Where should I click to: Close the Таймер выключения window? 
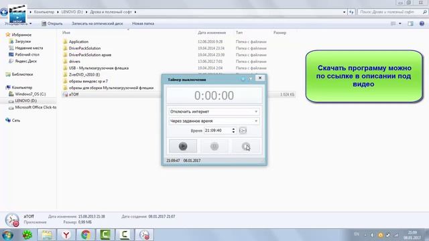tap(260, 78)
